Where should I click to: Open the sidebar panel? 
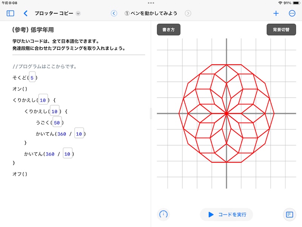11,12
